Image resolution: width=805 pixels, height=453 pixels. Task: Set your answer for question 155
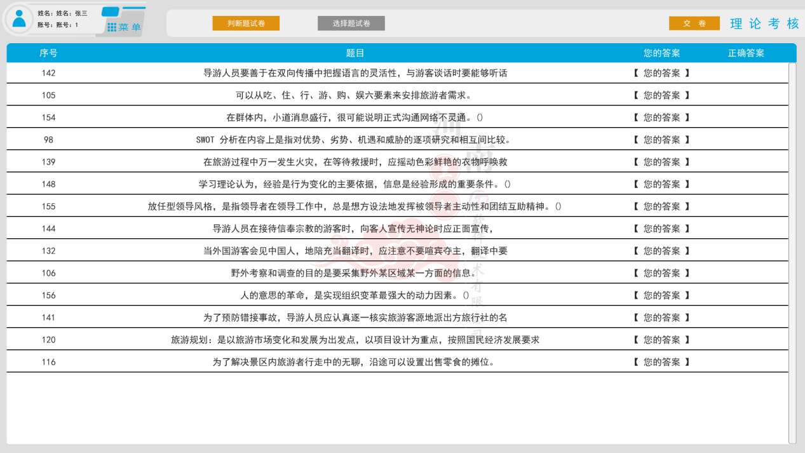click(x=661, y=206)
